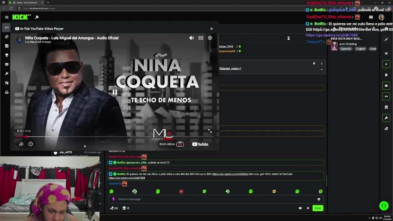This screenshot has height=221, width=393.
Task: Open a new browser tab
Action: click(48, 3)
